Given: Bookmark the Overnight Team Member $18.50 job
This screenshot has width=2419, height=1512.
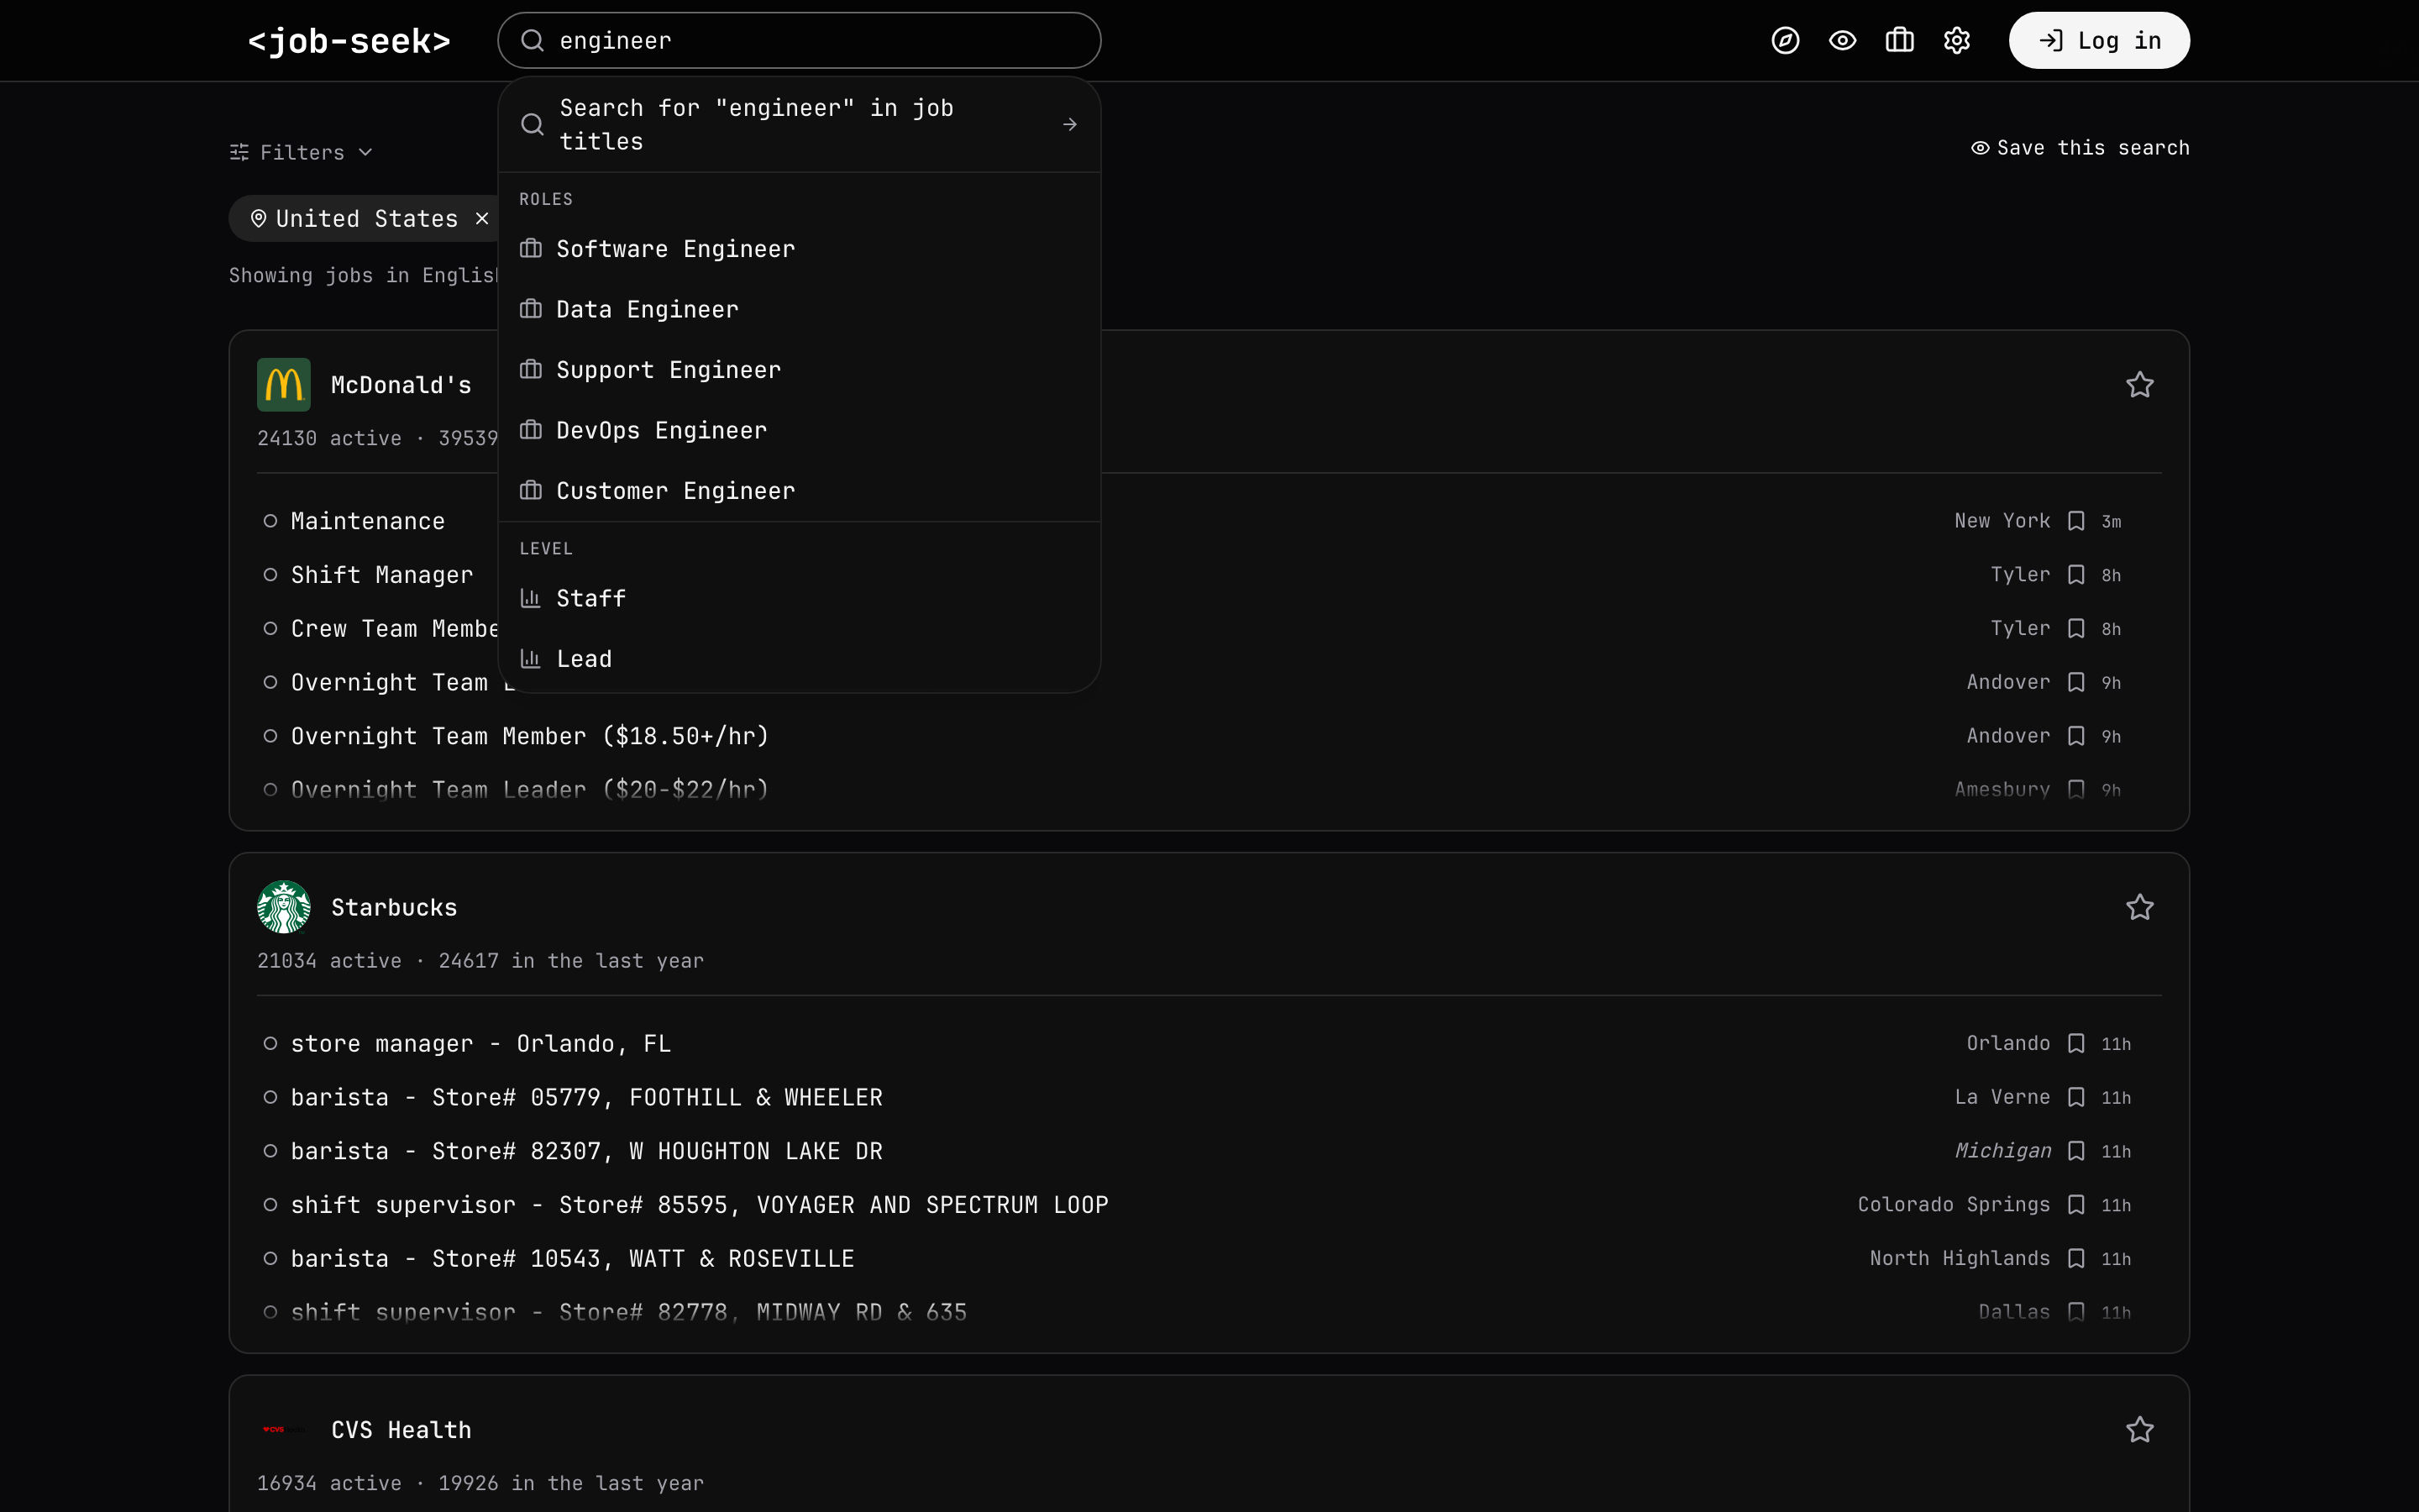Looking at the screenshot, I should tap(2076, 736).
